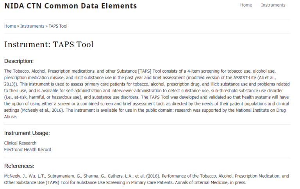Click the NIDA CTN Common Data Elements site title
This screenshot has width=300, height=189.
click(70, 6)
